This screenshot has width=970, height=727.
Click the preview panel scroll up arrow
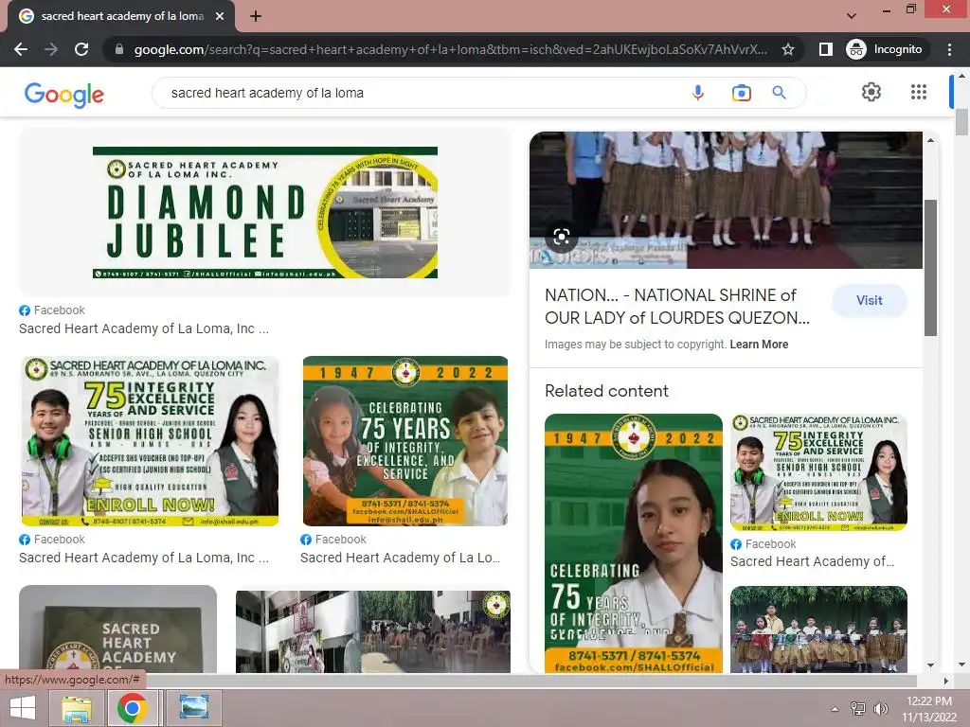point(930,140)
